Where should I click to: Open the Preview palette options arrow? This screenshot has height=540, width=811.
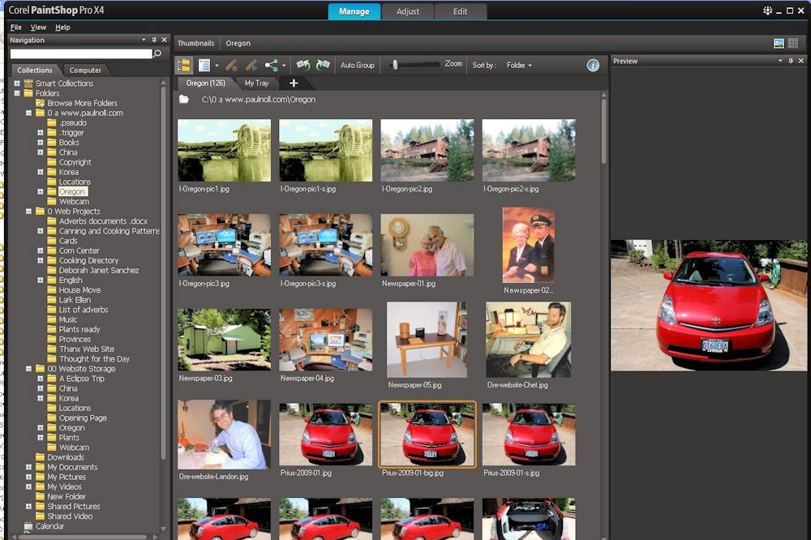click(780, 61)
